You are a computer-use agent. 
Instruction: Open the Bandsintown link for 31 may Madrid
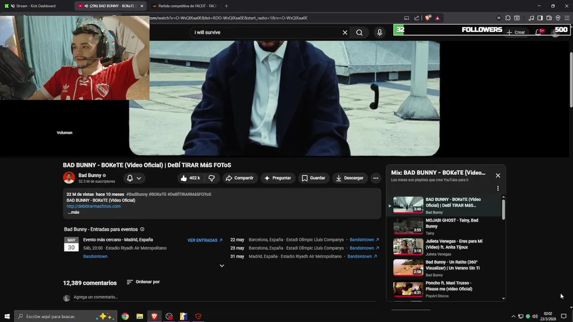(362, 257)
